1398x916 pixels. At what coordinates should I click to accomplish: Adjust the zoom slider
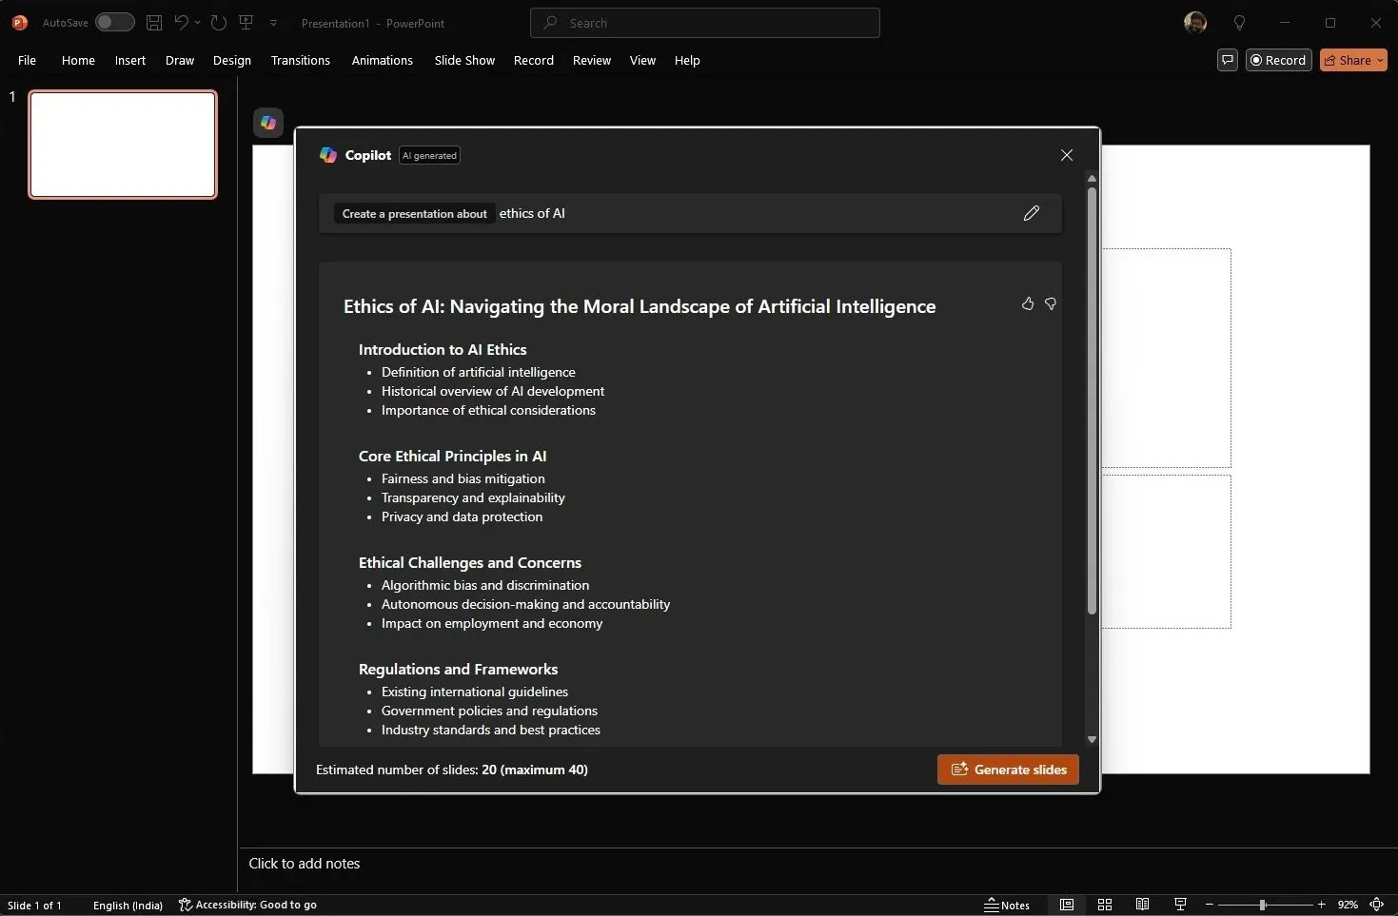(x=1264, y=905)
